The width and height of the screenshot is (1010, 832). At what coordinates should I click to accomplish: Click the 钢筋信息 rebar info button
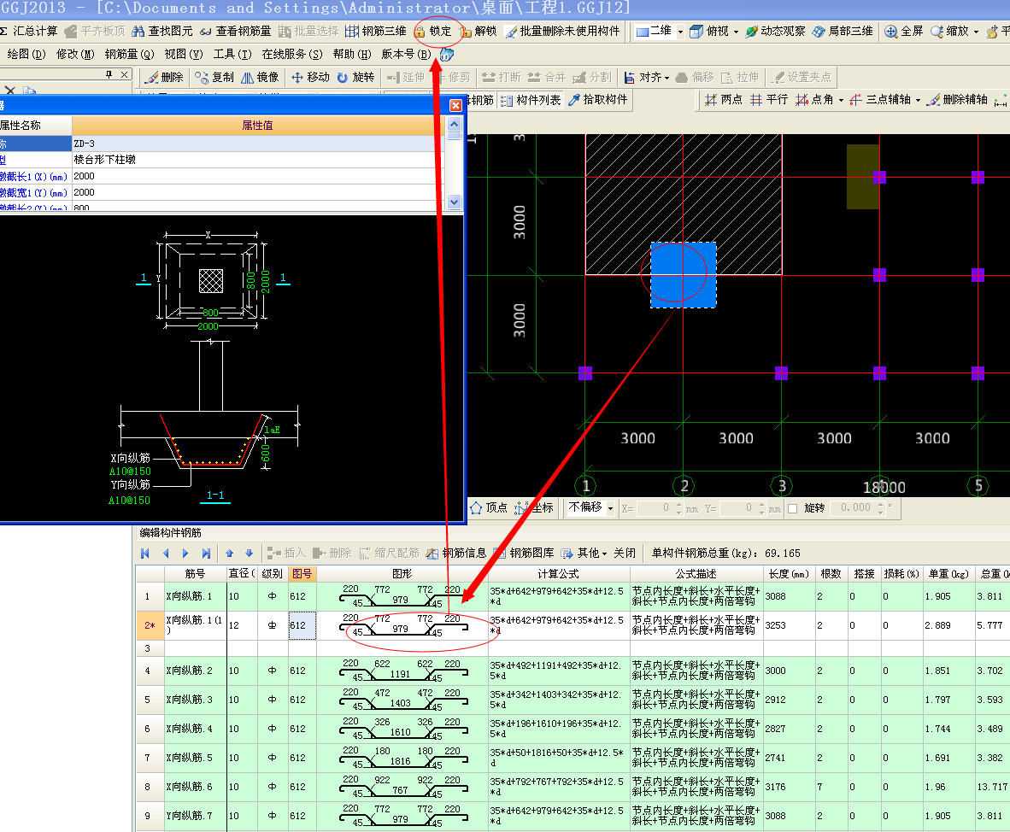pyautogui.click(x=456, y=554)
